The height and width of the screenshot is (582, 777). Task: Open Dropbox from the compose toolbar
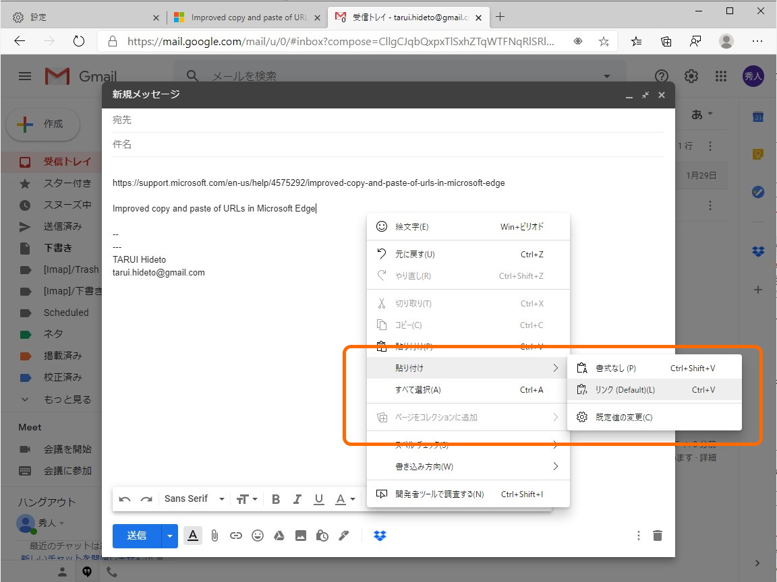380,535
